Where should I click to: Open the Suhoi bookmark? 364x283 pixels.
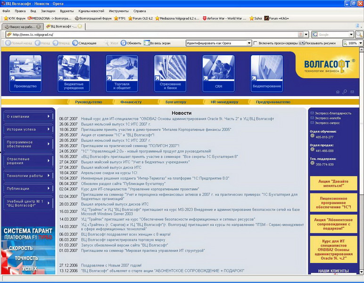tap(256, 18)
